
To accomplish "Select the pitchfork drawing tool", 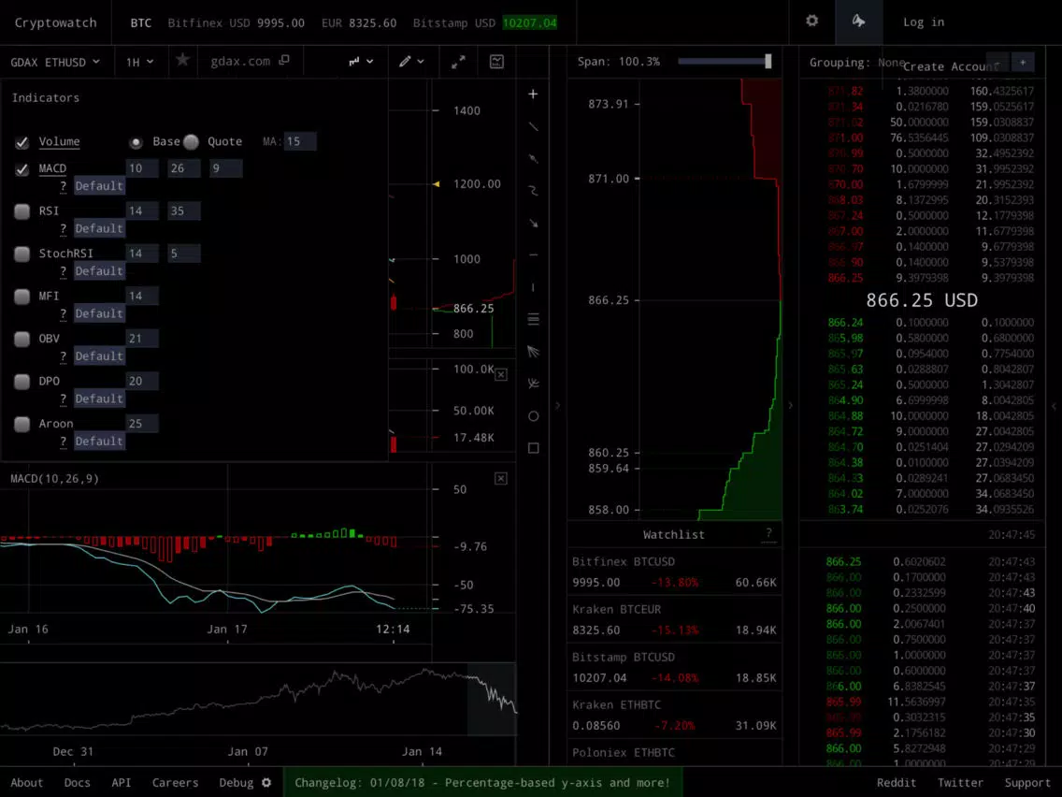I will 533,384.
